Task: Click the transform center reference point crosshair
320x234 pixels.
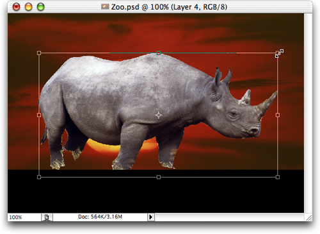Action: (159, 115)
